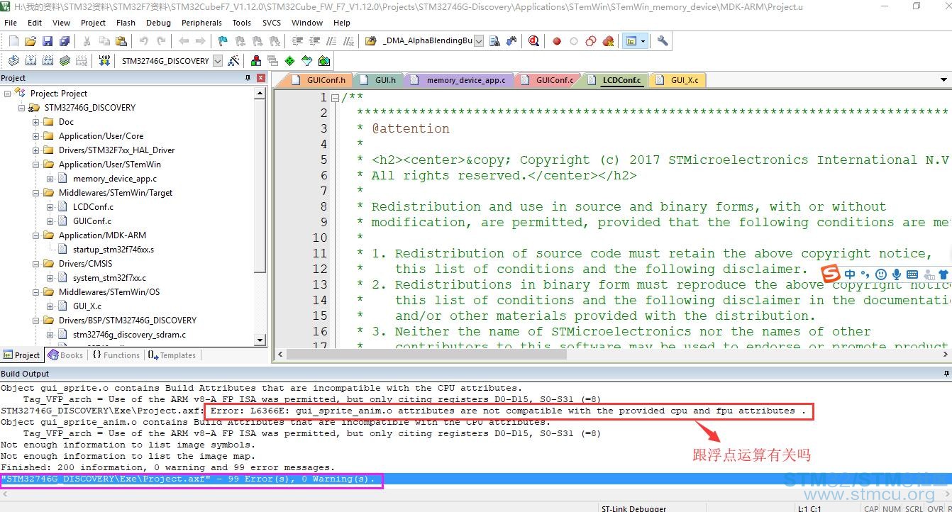Open the Pack Installer icon
Viewport: 952px width, 512px height.
[x=324, y=61]
